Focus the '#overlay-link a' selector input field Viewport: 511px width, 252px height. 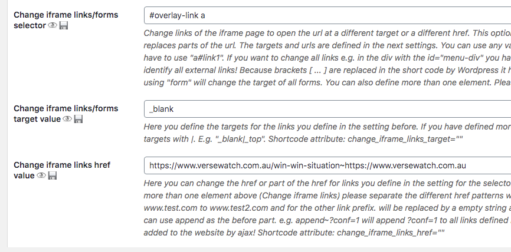[327, 15]
